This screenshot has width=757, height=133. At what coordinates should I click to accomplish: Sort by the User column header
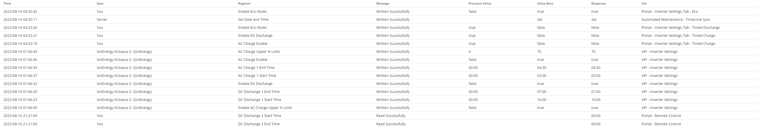click(x=100, y=4)
